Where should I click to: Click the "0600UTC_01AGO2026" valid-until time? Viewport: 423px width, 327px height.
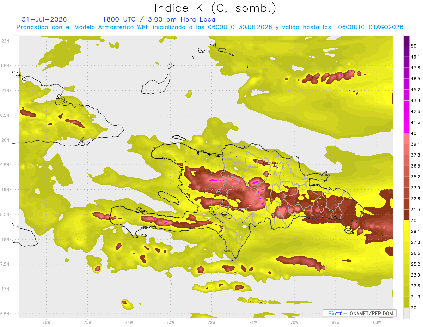click(x=370, y=27)
